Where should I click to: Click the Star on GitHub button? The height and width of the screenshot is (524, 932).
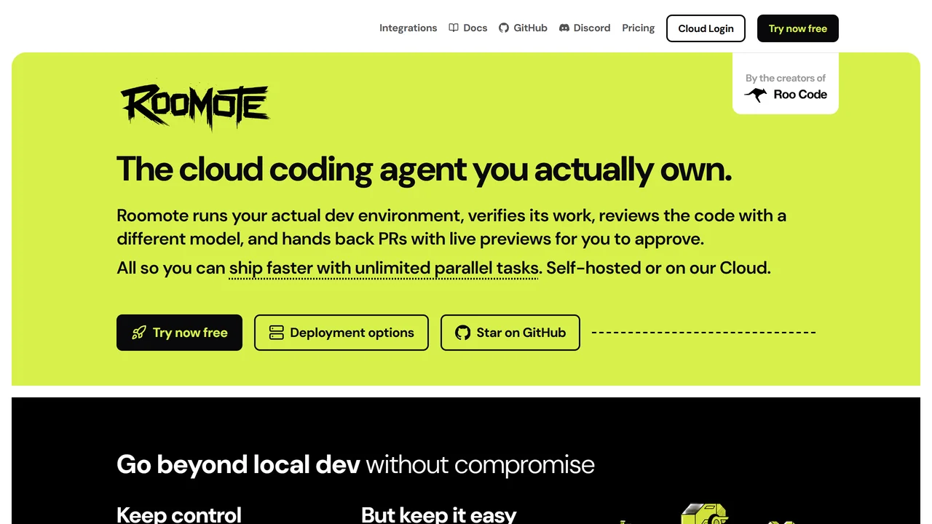click(510, 333)
